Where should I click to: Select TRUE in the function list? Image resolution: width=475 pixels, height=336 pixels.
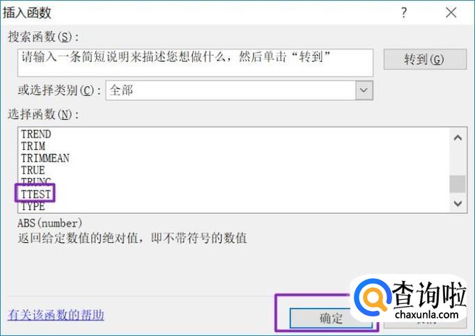point(33,170)
